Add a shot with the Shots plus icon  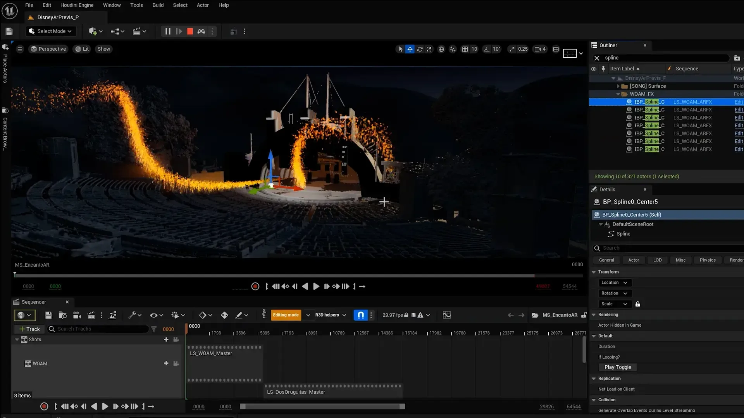[x=166, y=339]
